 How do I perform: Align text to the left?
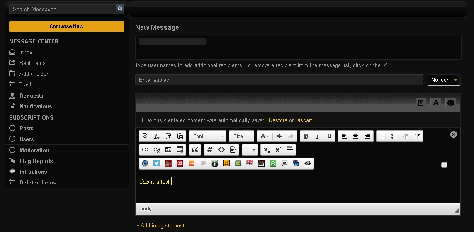[344, 136]
